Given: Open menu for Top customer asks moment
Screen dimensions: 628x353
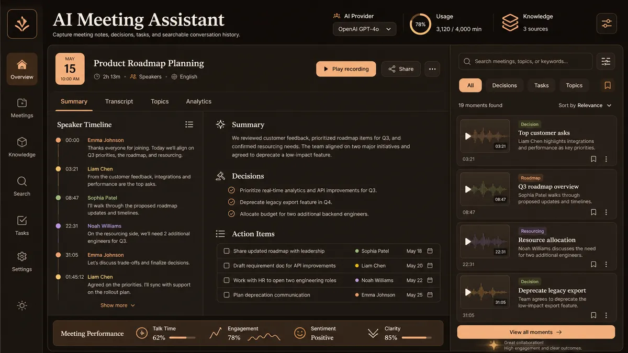Looking at the screenshot, I should point(606,159).
